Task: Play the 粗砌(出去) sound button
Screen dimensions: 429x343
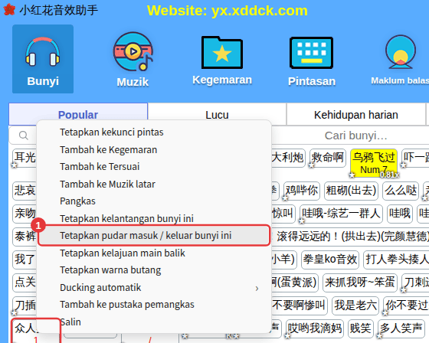Action: [351, 191]
